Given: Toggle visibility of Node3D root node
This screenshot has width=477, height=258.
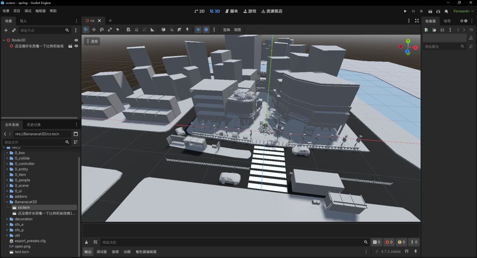Looking at the screenshot, I should [76, 40].
